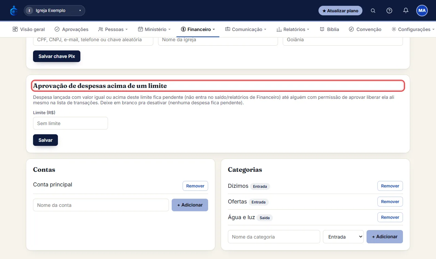Remove the Ofertas category

coord(390,202)
